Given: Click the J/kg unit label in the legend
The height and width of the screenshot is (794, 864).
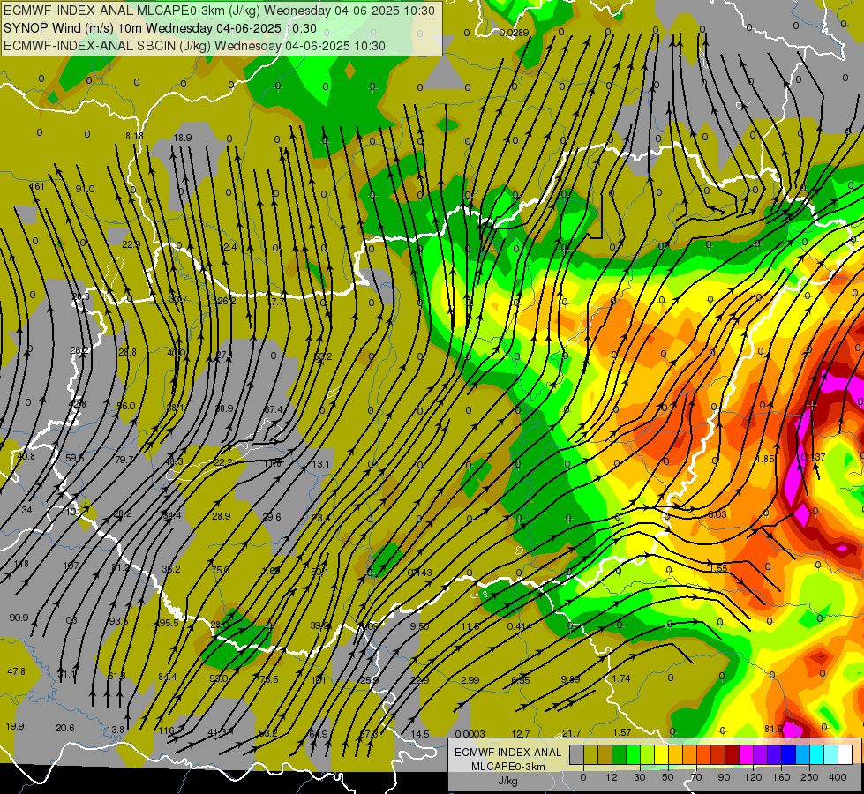Looking at the screenshot, I should point(508,781).
